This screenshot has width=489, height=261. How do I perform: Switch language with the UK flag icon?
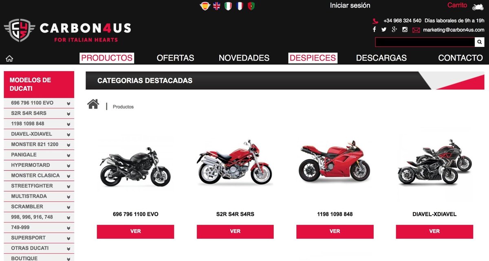point(216,6)
